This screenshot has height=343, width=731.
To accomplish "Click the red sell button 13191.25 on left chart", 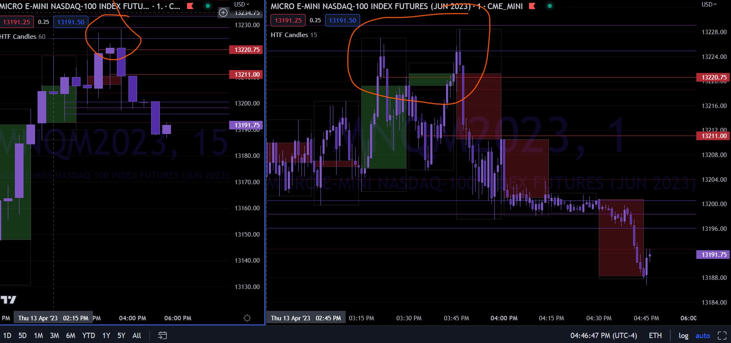I will point(17,22).
